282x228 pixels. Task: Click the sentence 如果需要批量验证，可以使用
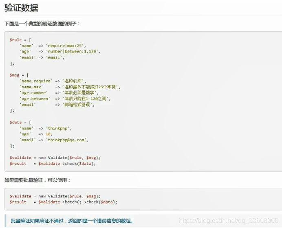tap(37, 180)
